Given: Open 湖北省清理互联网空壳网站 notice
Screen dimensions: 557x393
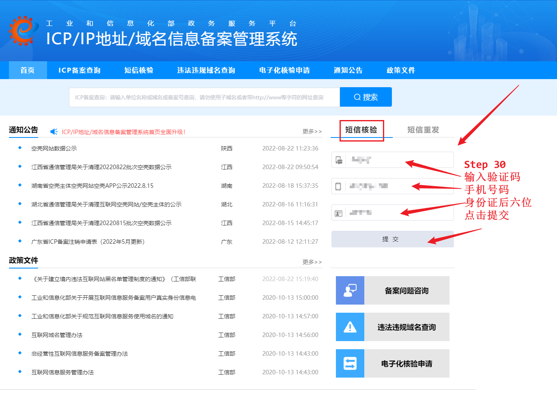Looking at the screenshot, I should pos(106,204).
